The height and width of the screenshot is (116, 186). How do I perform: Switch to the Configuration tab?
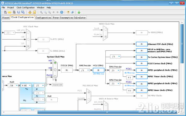click(x=43, y=18)
